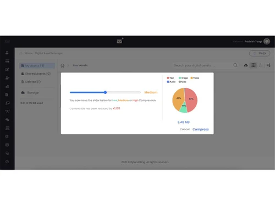The width and height of the screenshot is (275, 206).
Task: Click the small home icon in the breadcrumb
Action: tap(21, 53)
